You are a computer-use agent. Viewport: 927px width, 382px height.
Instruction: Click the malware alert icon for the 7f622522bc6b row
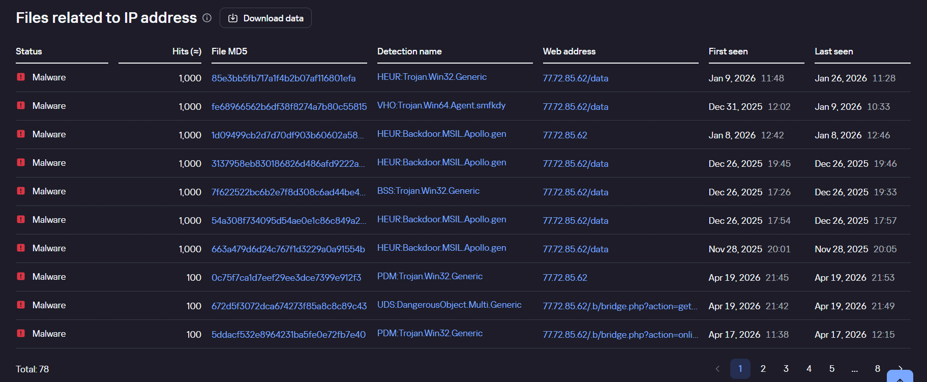pyautogui.click(x=21, y=191)
